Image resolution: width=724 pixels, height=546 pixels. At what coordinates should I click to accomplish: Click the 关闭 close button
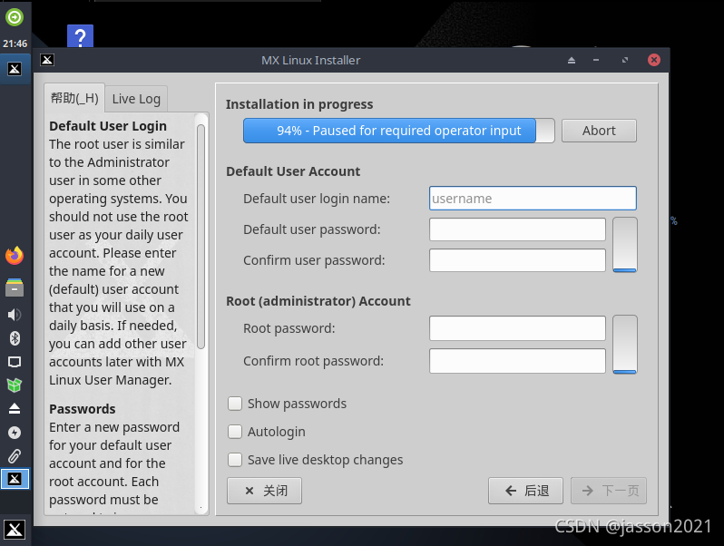(264, 491)
